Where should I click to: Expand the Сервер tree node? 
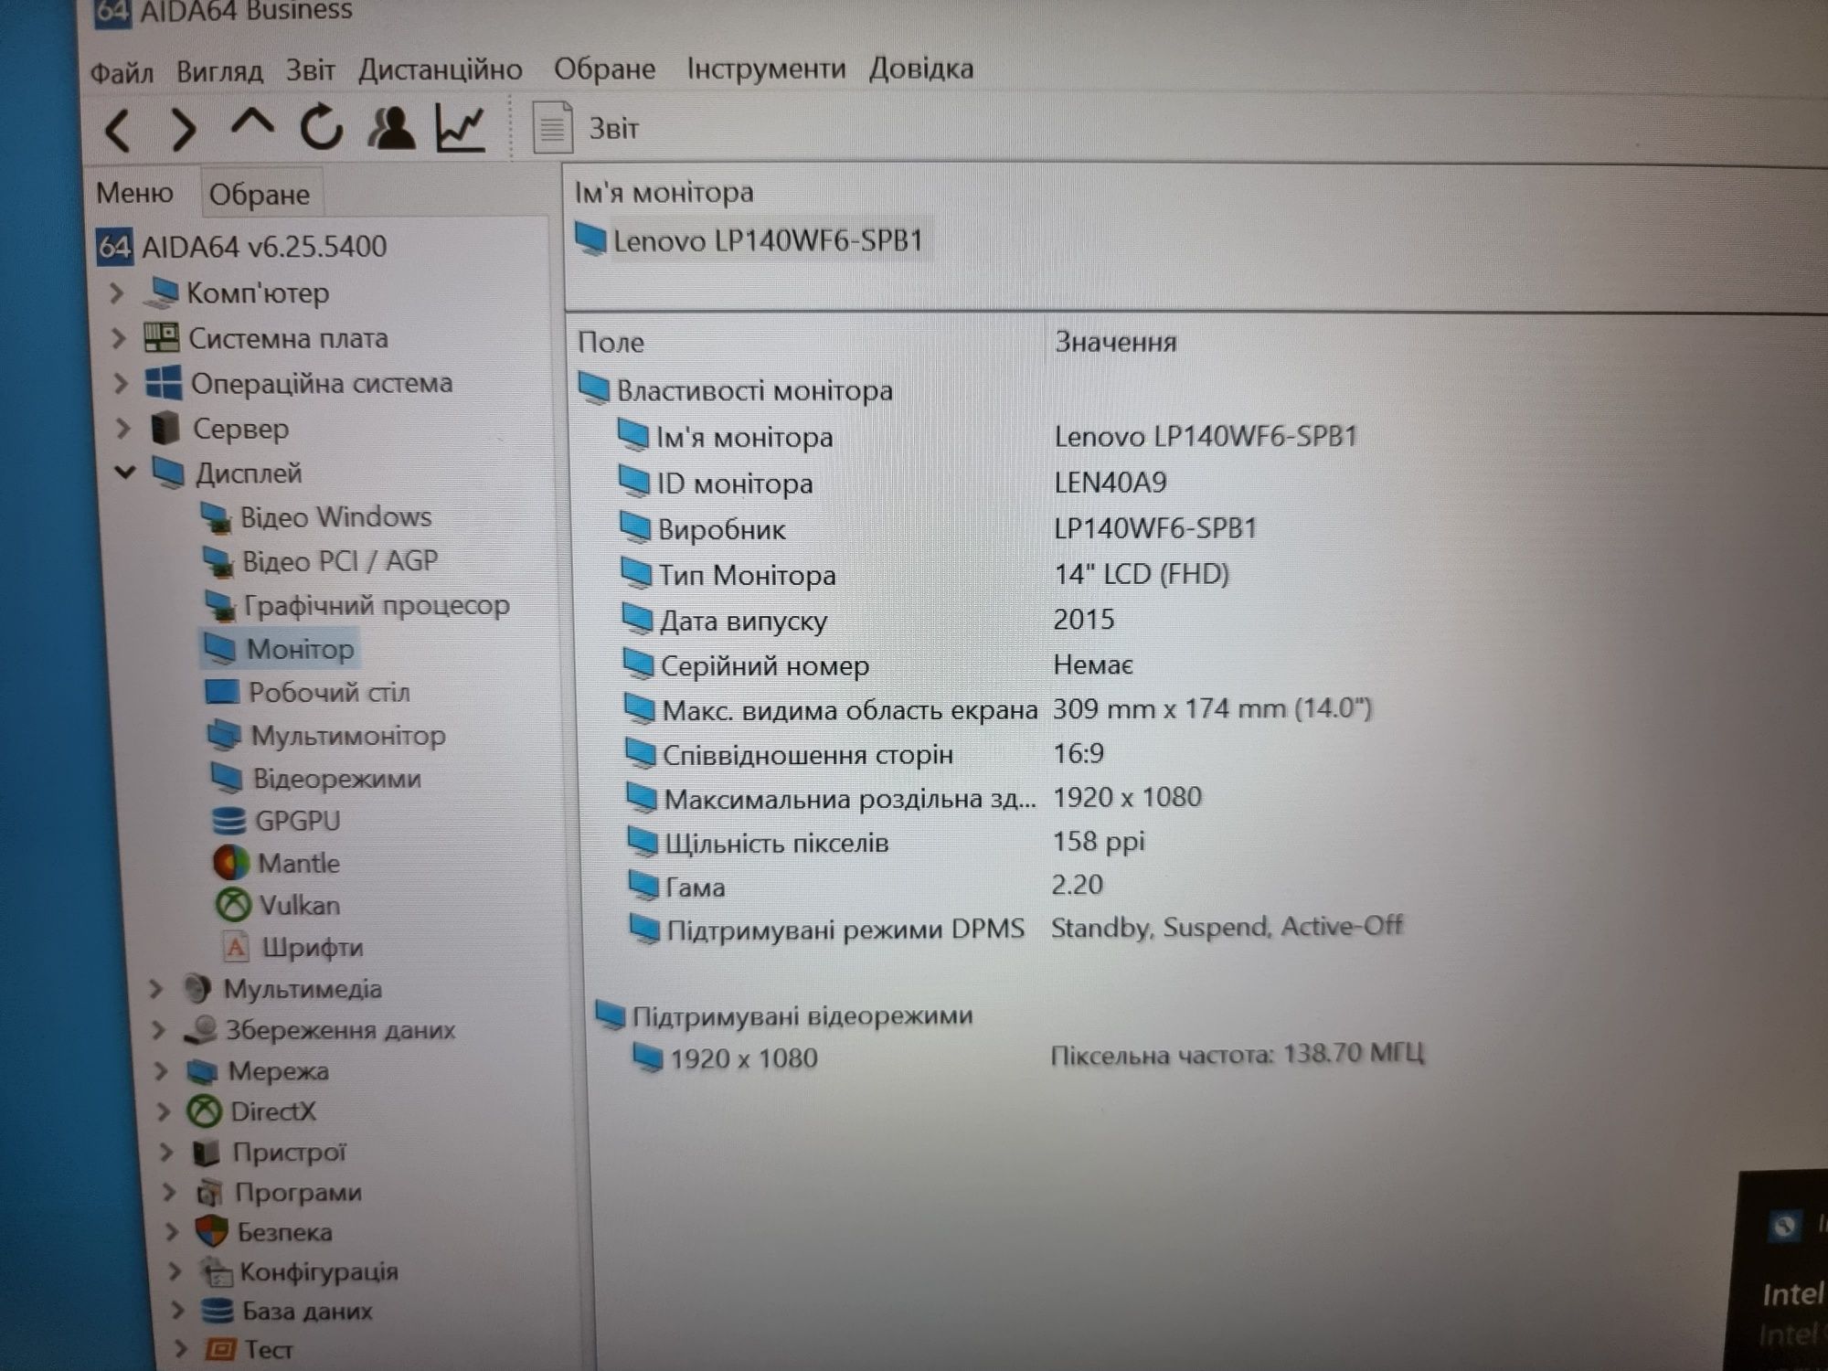click(x=122, y=428)
